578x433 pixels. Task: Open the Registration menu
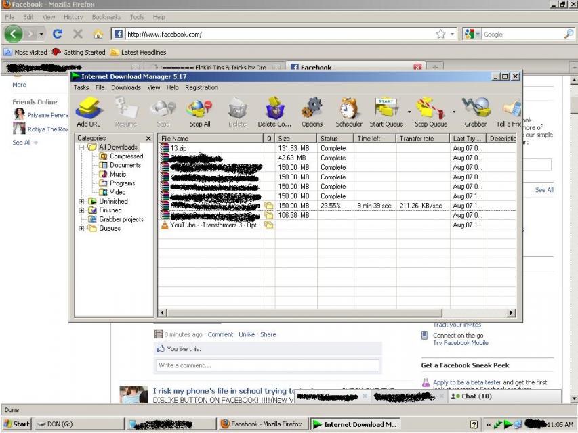(x=202, y=88)
